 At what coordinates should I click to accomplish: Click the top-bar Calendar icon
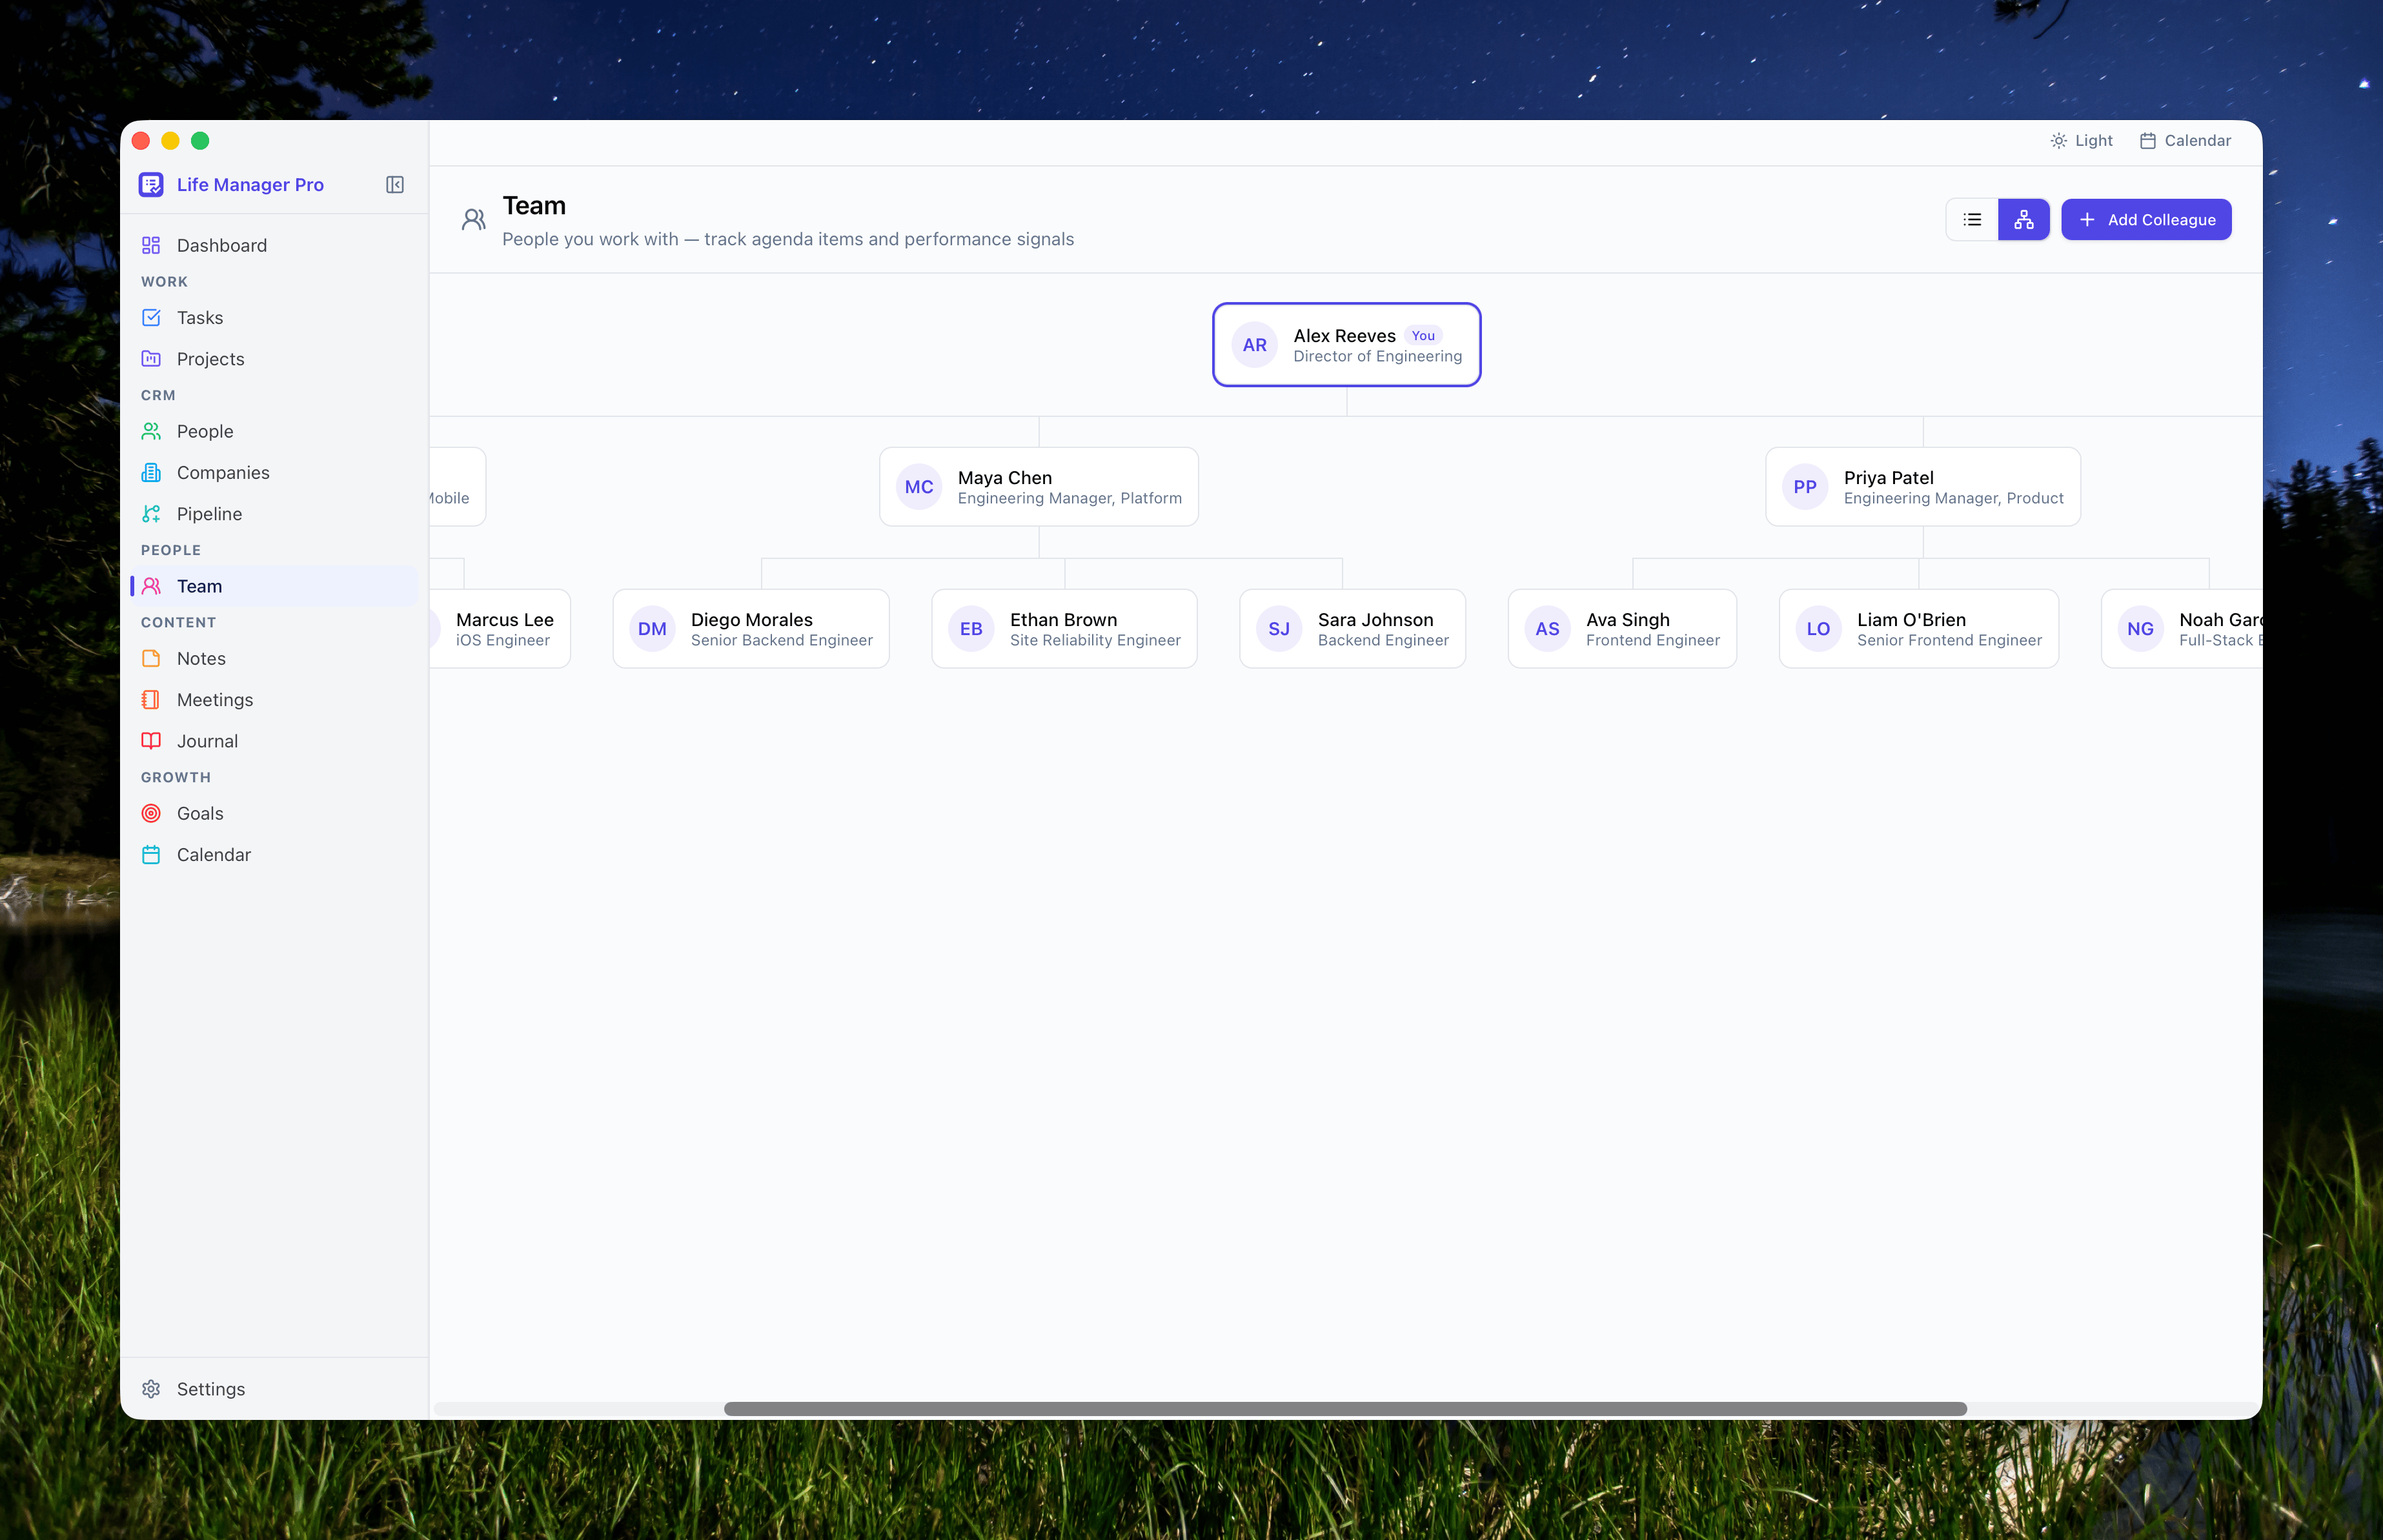coord(2147,141)
